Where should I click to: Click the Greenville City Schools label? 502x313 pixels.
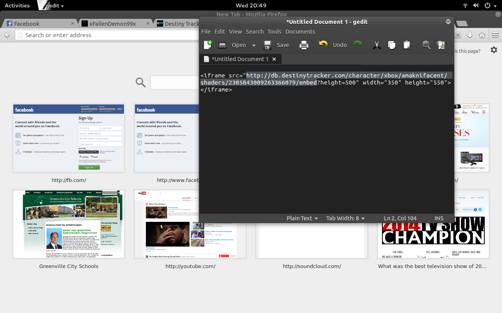(x=69, y=266)
